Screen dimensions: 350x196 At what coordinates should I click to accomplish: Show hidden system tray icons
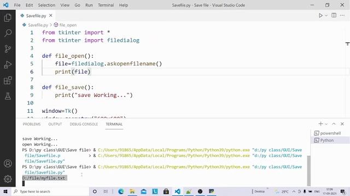point(294,191)
